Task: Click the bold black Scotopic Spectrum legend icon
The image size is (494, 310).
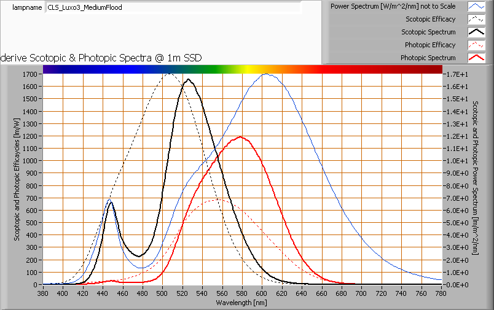Action: (476, 32)
